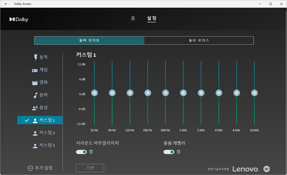
Task: Select the 게임 game controller icon
Action: 34,71
